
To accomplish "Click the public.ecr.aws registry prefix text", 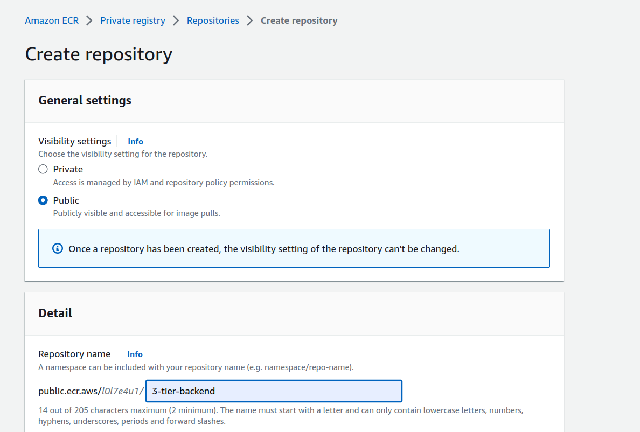I will tap(69, 391).
